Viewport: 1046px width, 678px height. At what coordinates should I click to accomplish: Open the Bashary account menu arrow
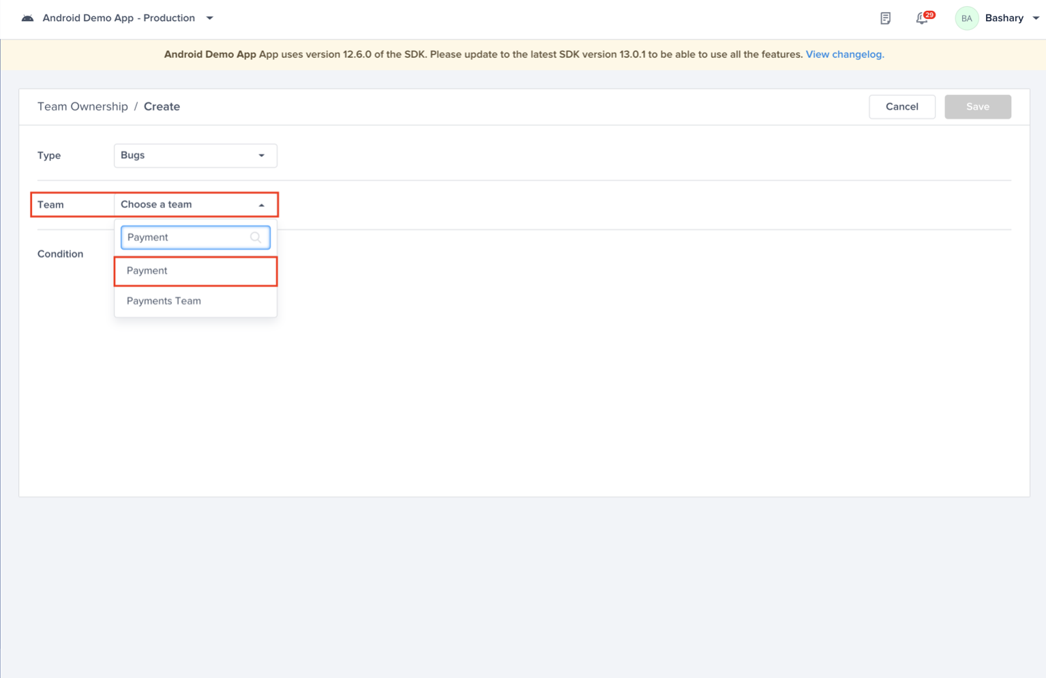(1036, 18)
